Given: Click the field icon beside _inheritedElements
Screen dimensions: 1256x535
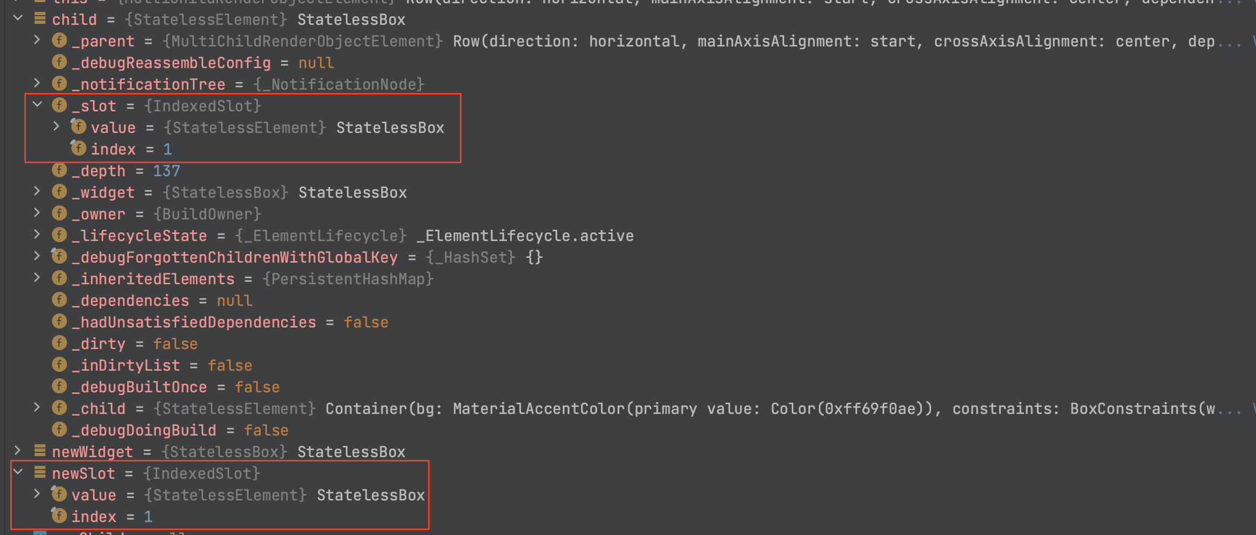Looking at the screenshot, I should pos(59,278).
